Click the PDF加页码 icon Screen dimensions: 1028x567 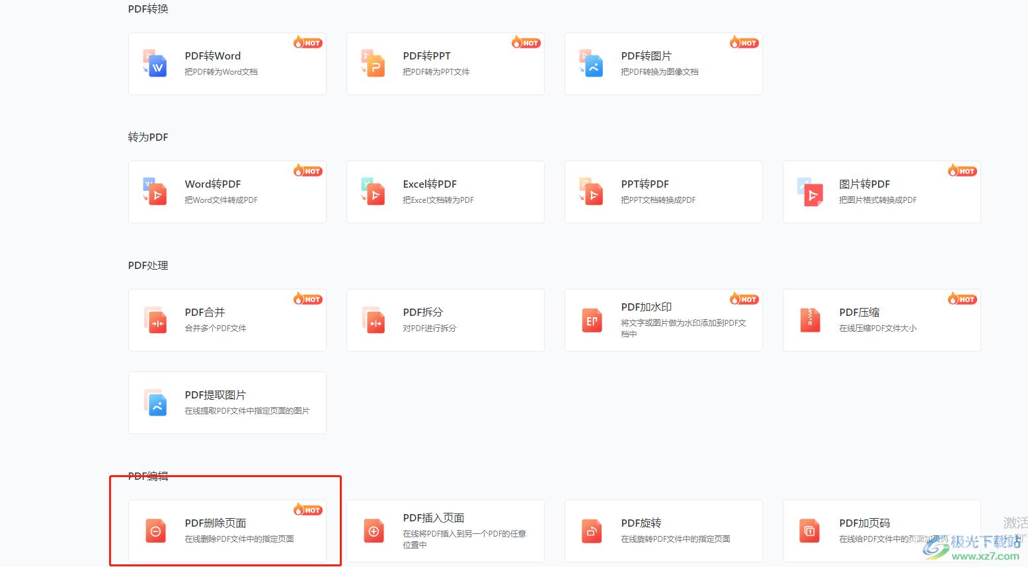[810, 531]
